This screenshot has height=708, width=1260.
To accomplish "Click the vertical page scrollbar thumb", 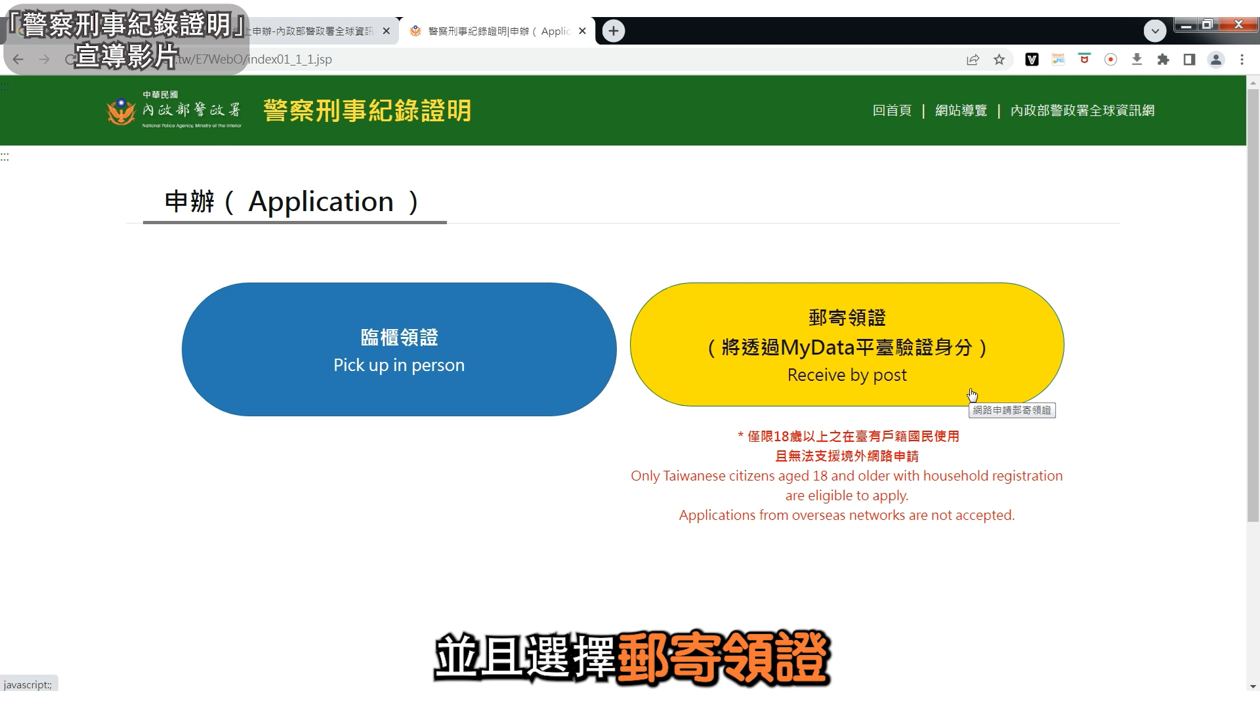I will coord(1253,305).
